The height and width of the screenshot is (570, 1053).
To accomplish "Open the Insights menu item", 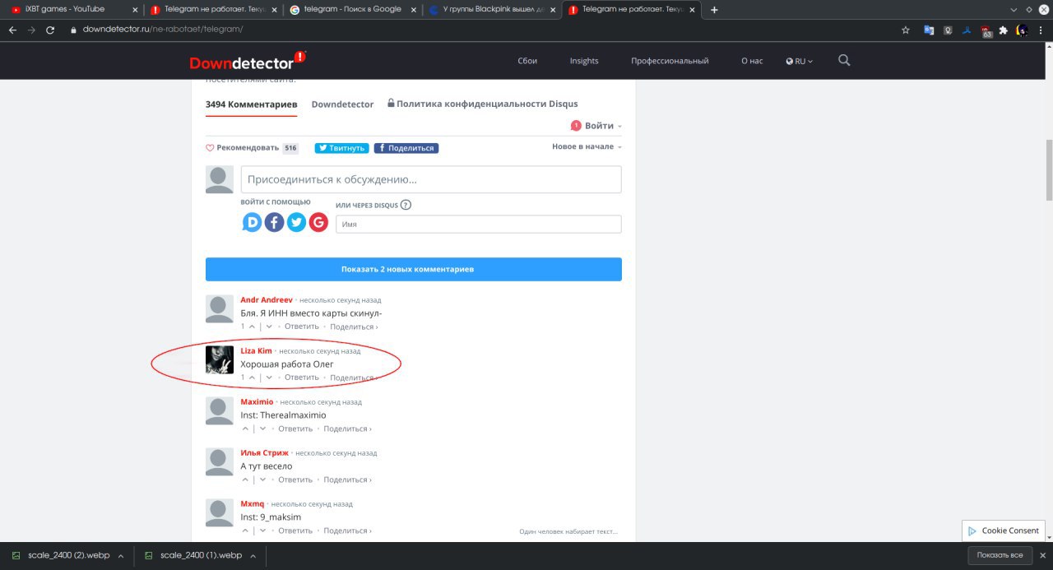I will (584, 61).
